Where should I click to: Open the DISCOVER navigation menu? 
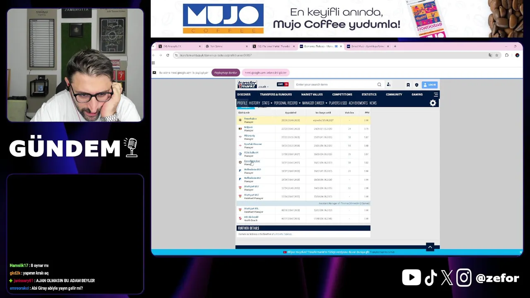tap(244, 94)
